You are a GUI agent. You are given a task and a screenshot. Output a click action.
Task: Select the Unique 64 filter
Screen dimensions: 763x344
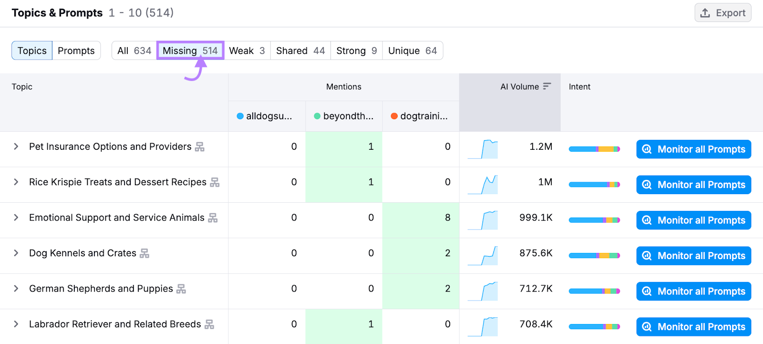point(412,51)
